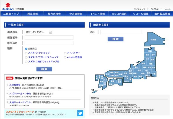Click the スズキ 二輪ETCセットアップ店 link text
This screenshot has height=119, width=173.
[44, 62]
